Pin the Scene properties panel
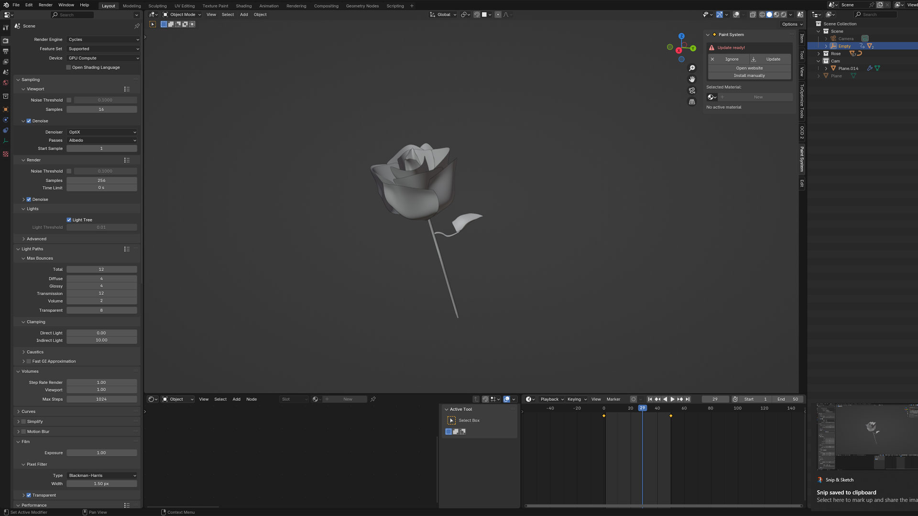The image size is (918, 516). [x=137, y=26]
